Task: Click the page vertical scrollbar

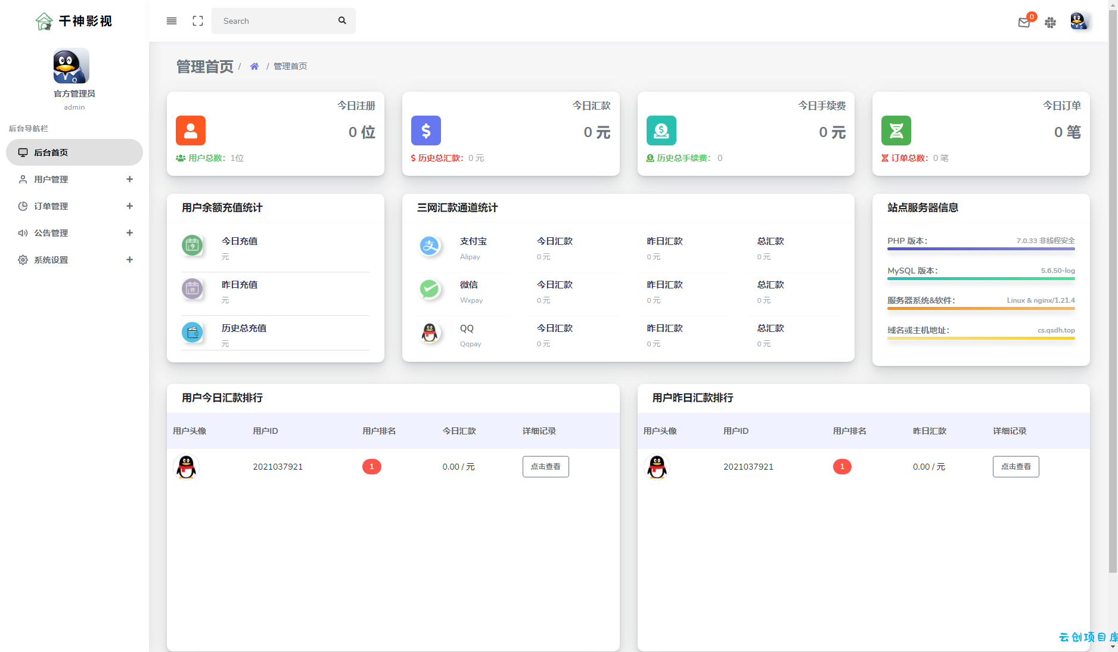Action: point(1113,292)
